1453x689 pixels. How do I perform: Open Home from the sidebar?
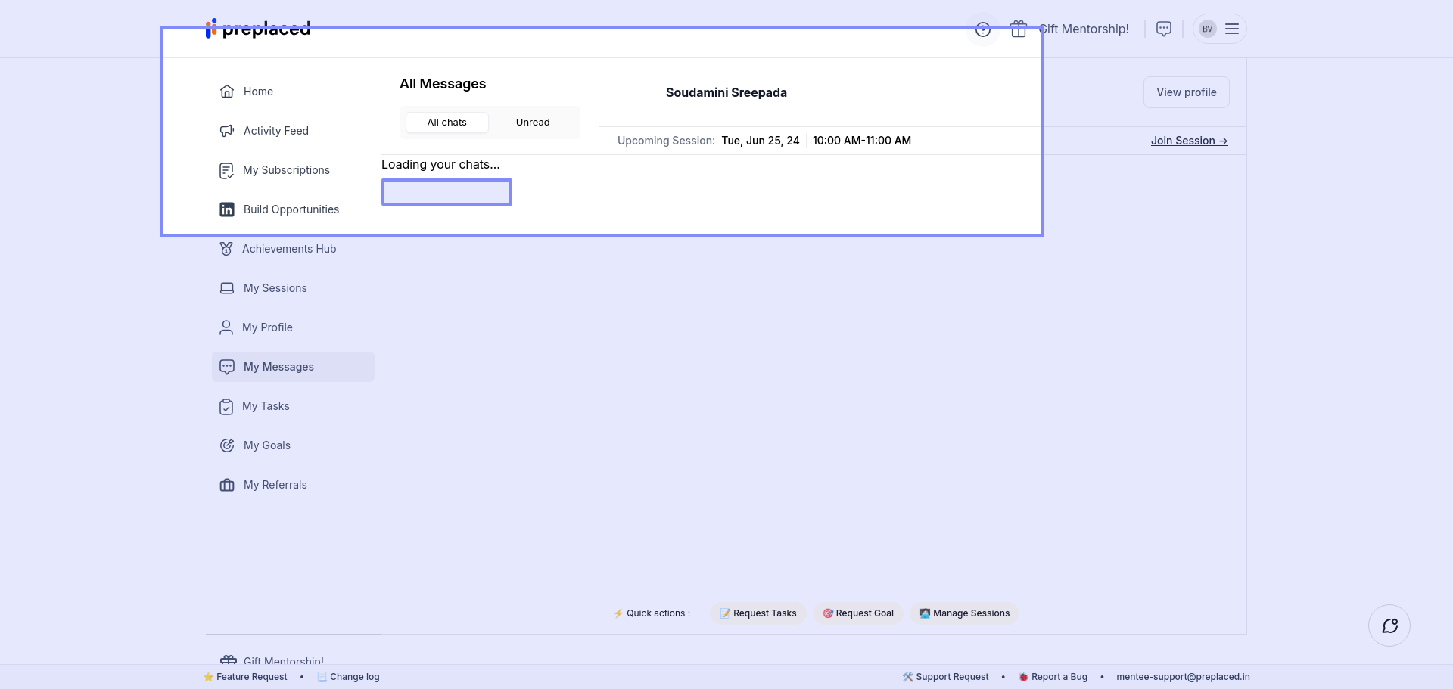click(x=258, y=92)
